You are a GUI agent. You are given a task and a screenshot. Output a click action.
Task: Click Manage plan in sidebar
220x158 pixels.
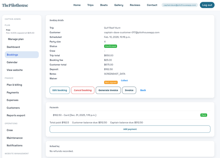point(16,39)
